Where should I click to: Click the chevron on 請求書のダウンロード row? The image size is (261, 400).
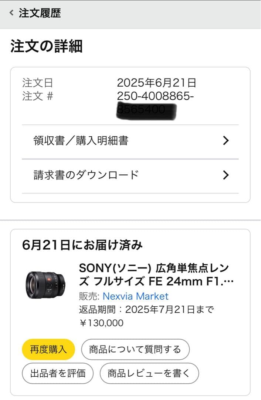pyautogui.click(x=226, y=175)
